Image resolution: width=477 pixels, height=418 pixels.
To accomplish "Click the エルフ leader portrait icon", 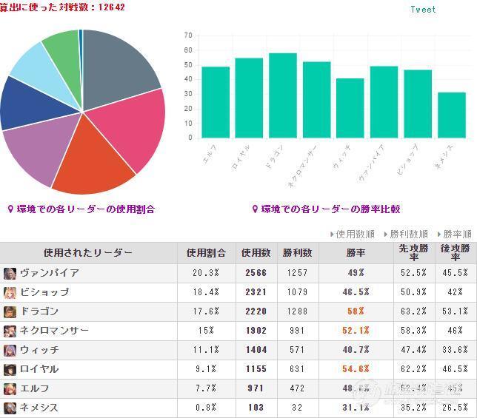I will click(x=10, y=389).
